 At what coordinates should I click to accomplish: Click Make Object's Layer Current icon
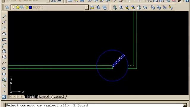[x=92, y=7]
